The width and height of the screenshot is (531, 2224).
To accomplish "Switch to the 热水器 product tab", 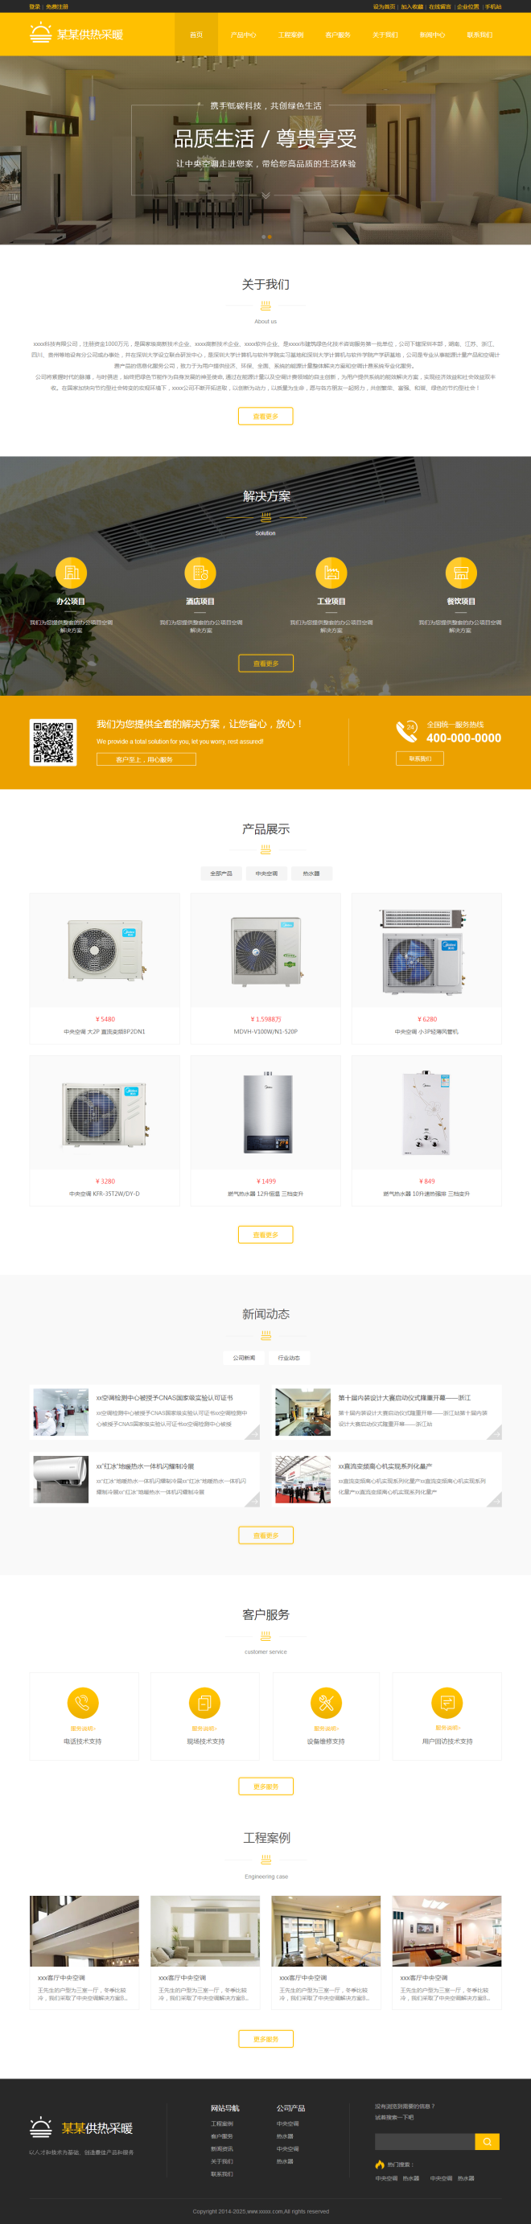I will pyautogui.click(x=311, y=874).
